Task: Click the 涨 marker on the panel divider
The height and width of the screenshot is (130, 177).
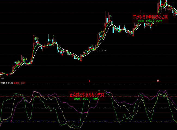Action: pos(158,80)
